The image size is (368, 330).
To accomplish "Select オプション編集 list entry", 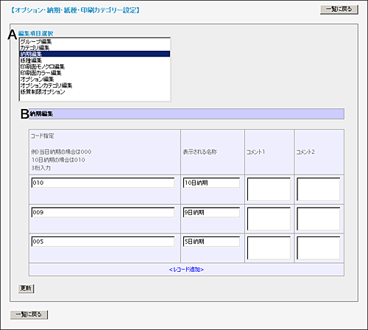I will pyautogui.click(x=95, y=79).
